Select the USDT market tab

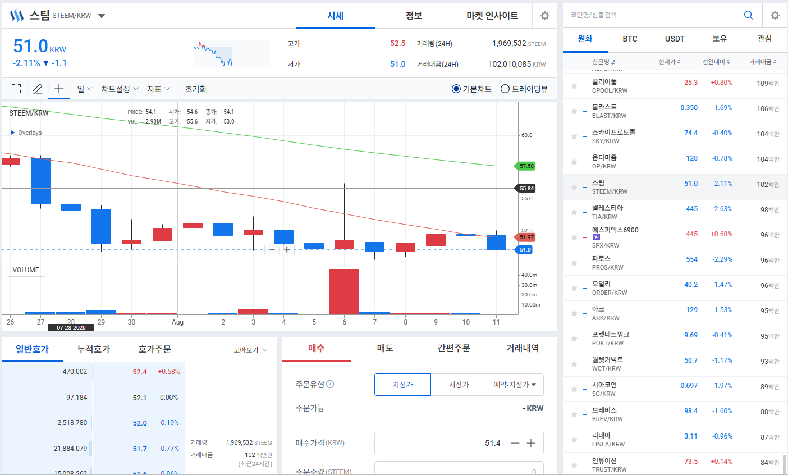(x=675, y=39)
